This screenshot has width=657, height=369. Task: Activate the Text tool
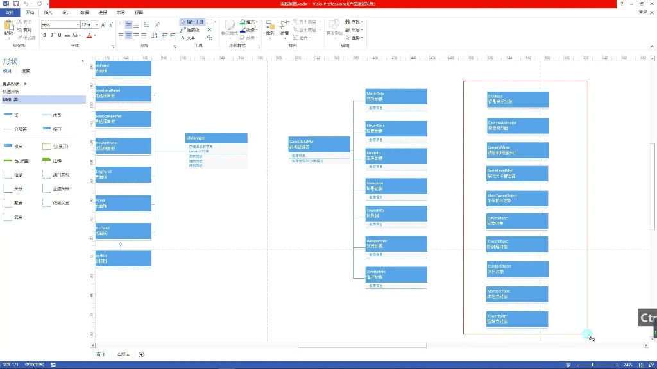(x=189, y=38)
